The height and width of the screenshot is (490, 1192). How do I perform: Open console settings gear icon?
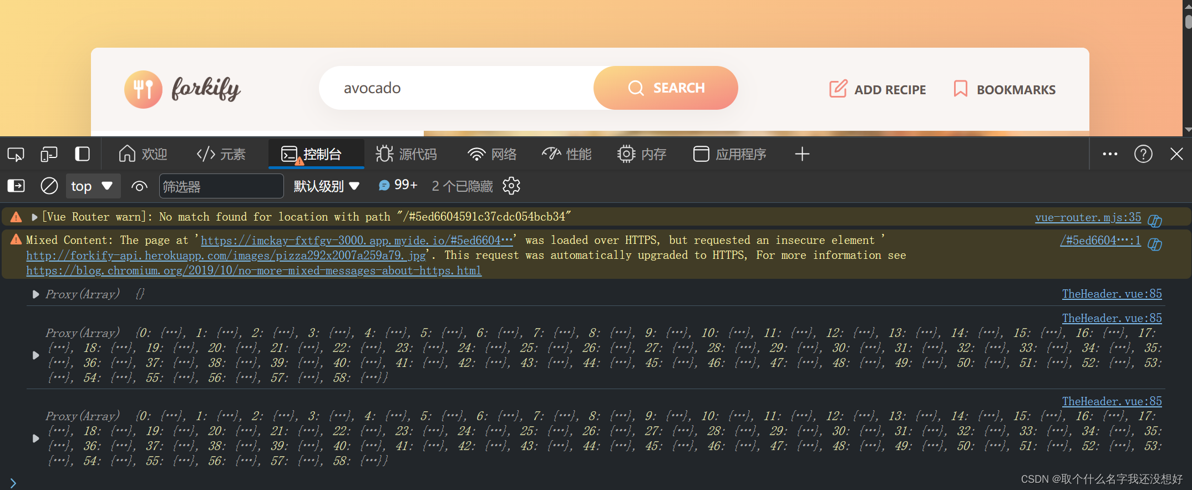(x=511, y=186)
